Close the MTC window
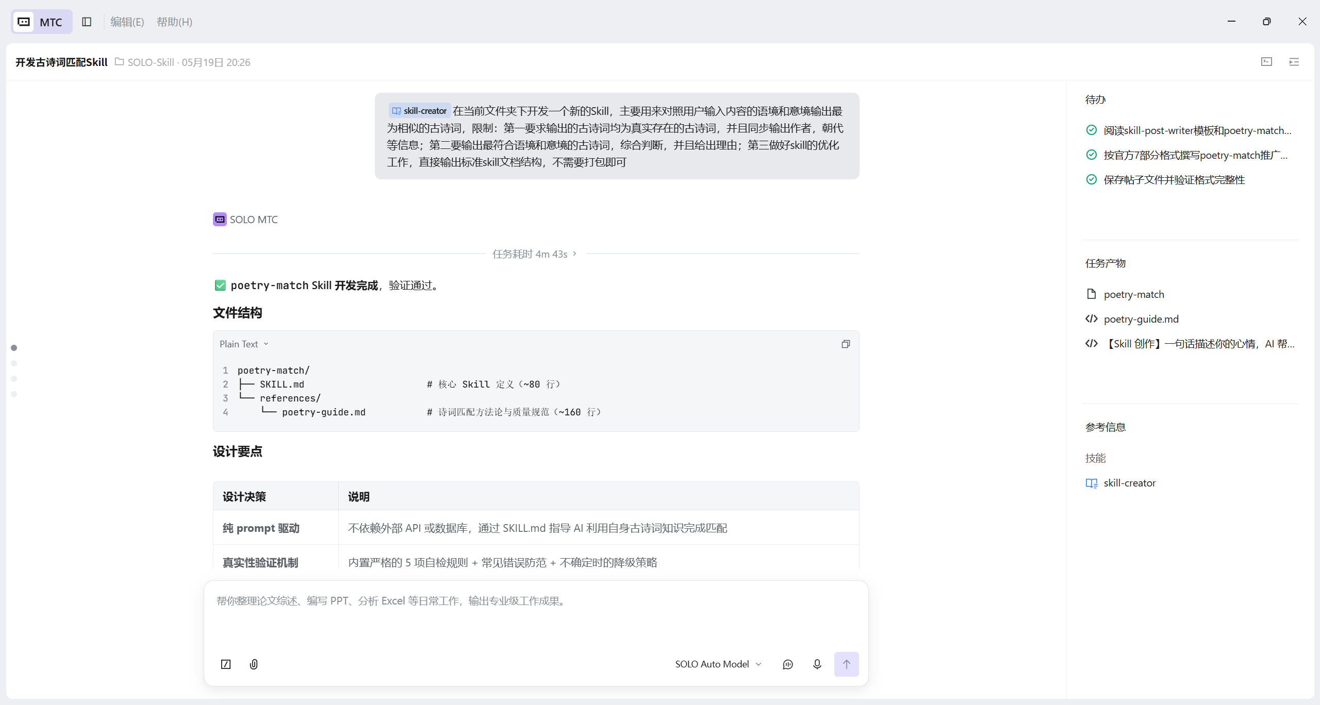The width and height of the screenshot is (1320, 705). [x=1302, y=22]
